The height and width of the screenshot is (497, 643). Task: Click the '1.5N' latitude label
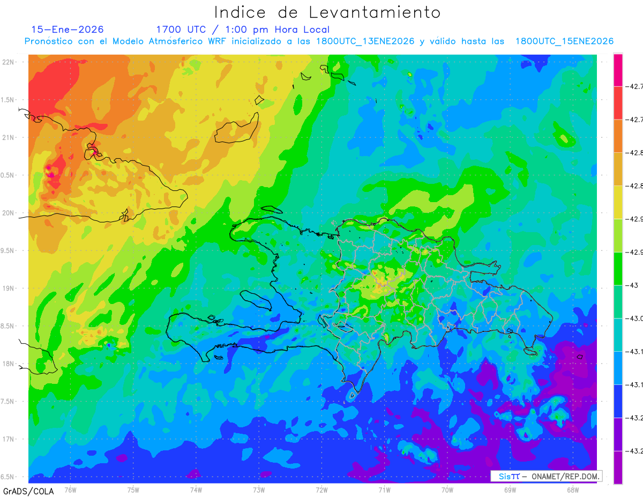9,100
